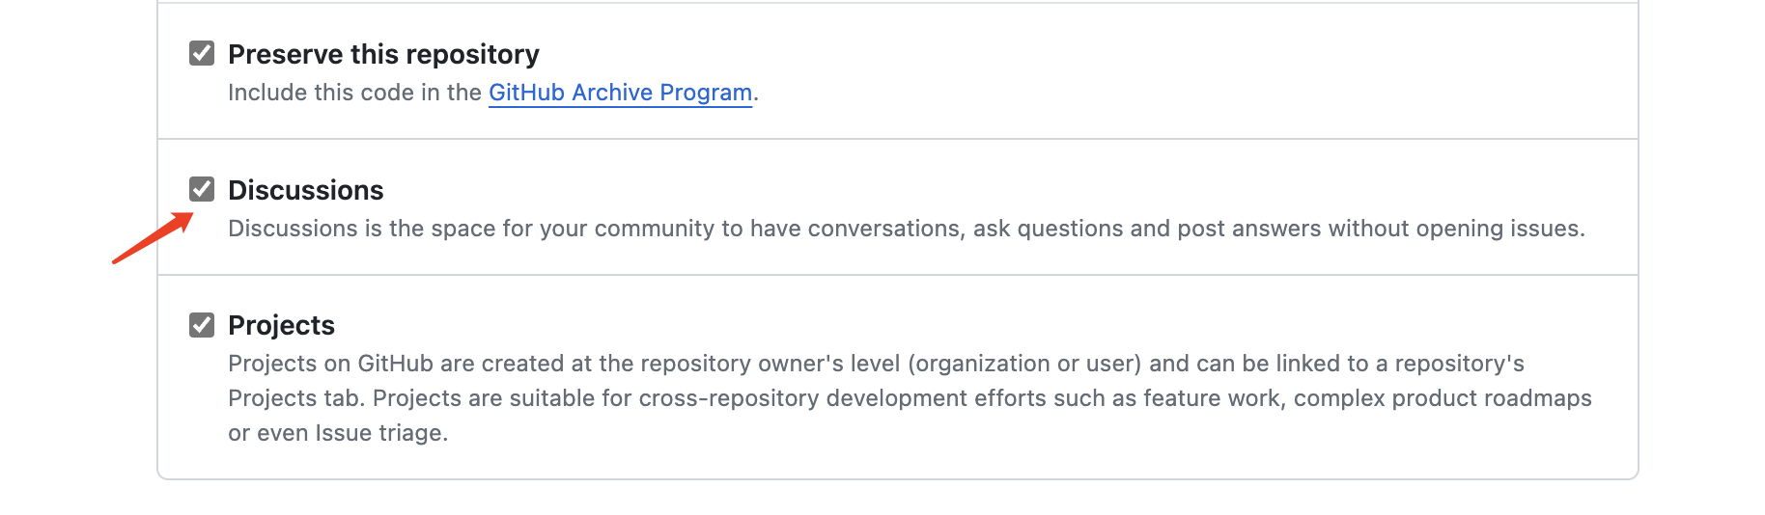This screenshot has width=1765, height=515.
Task: Click 'without opening issues.' in the Discussions description
Action: (x=1456, y=229)
